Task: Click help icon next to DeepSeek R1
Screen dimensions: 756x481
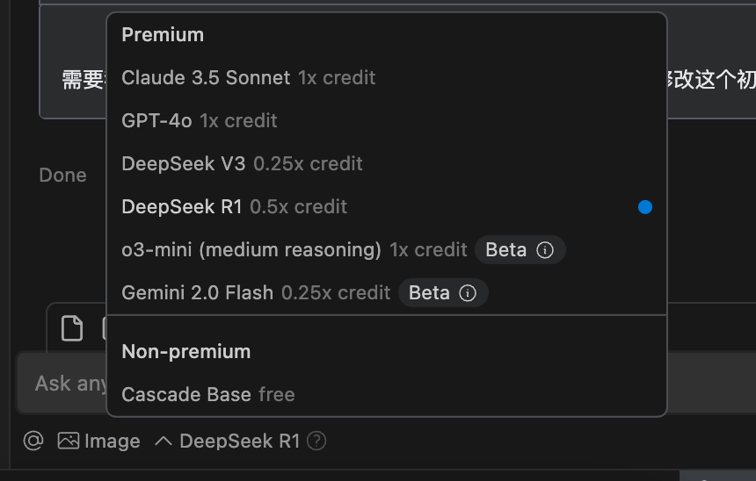Action: pos(316,441)
